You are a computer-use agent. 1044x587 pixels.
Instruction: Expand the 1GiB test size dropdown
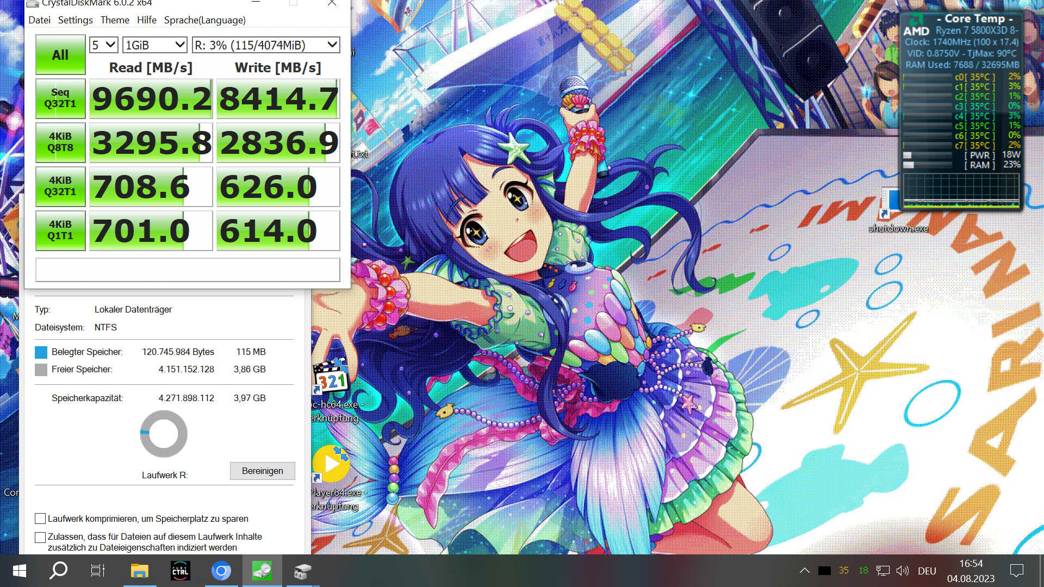tap(155, 45)
